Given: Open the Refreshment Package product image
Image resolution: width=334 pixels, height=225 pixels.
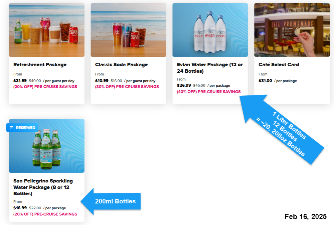Looking at the screenshot, I should click(47, 30).
